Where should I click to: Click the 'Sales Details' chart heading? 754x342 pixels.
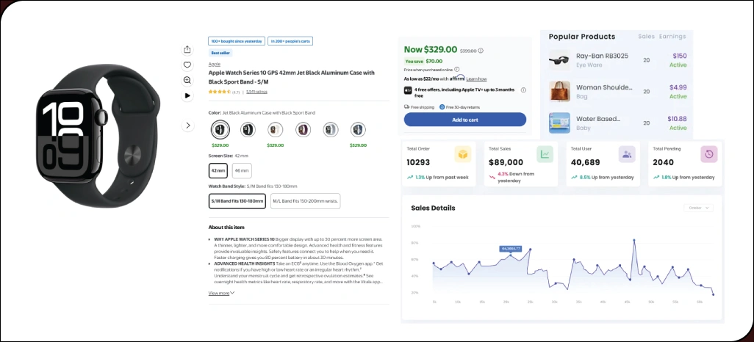tap(434, 208)
